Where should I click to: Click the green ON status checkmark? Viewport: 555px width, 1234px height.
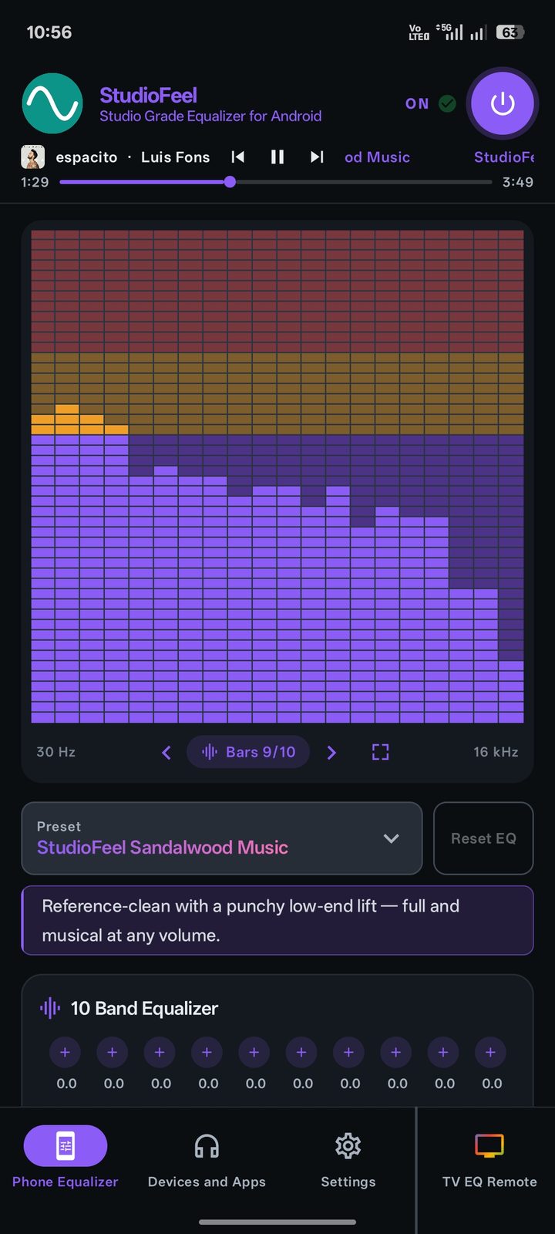tap(447, 103)
